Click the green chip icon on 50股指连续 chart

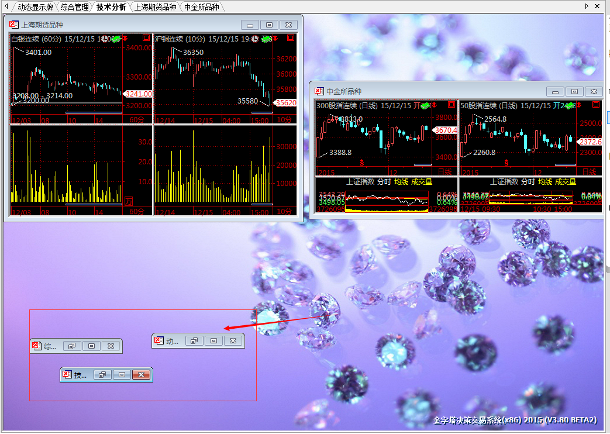tap(570, 105)
